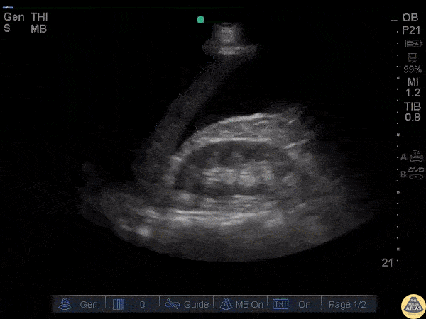Click the disk storage save icon
Screen dimensions: 426x319
(x=413, y=58)
